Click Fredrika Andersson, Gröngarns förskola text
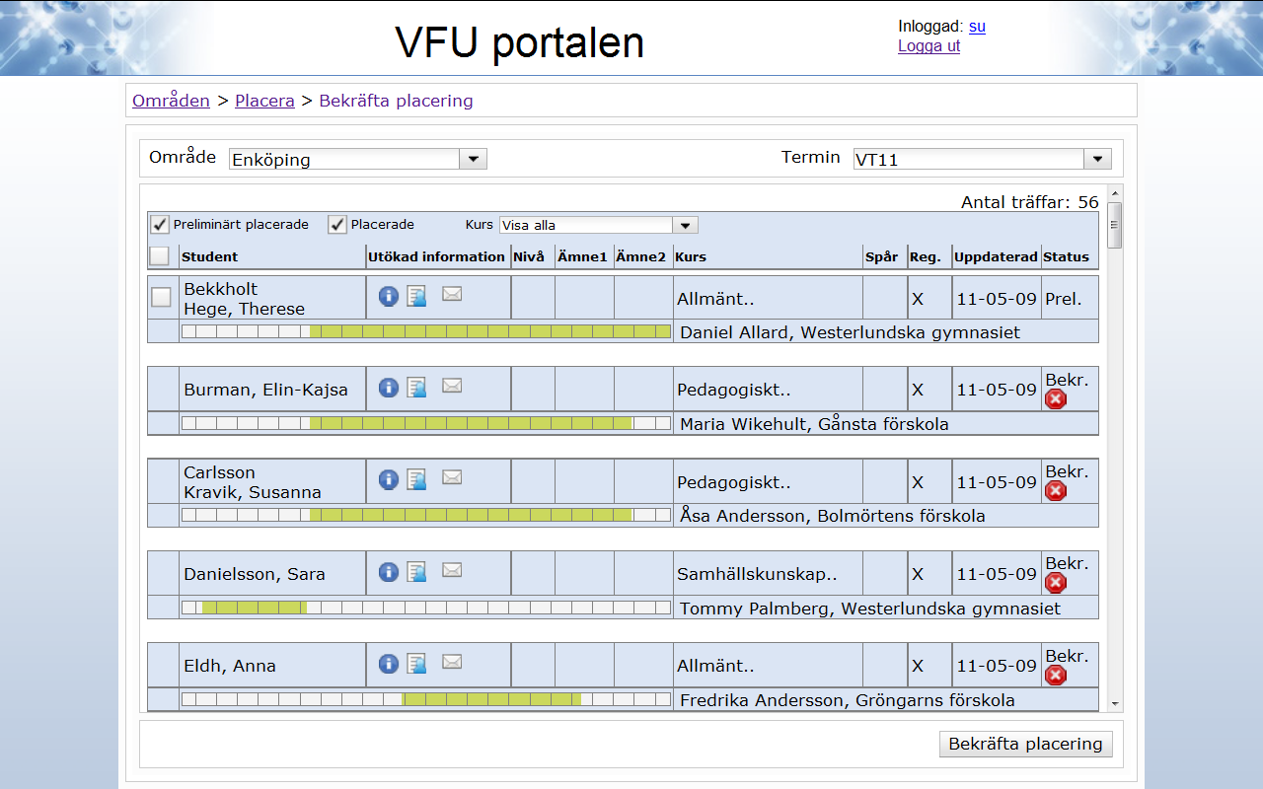Viewport: 1263px width, 789px height. pyautogui.click(x=848, y=700)
